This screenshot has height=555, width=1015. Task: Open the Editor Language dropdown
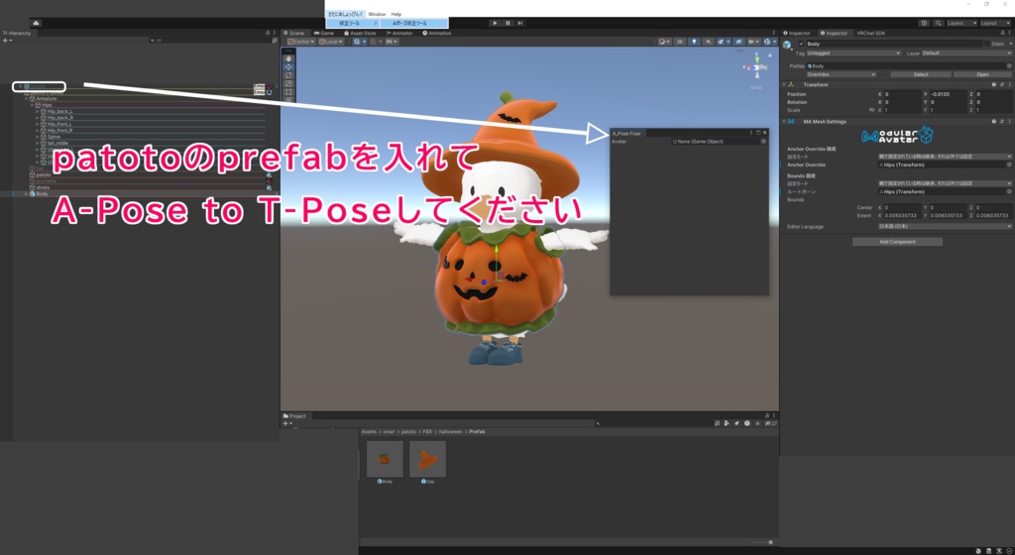click(x=945, y=226)
